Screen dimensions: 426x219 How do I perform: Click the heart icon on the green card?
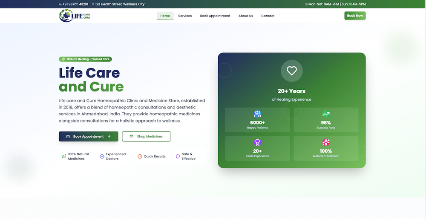pyautogui.click(x=292, y=71)
